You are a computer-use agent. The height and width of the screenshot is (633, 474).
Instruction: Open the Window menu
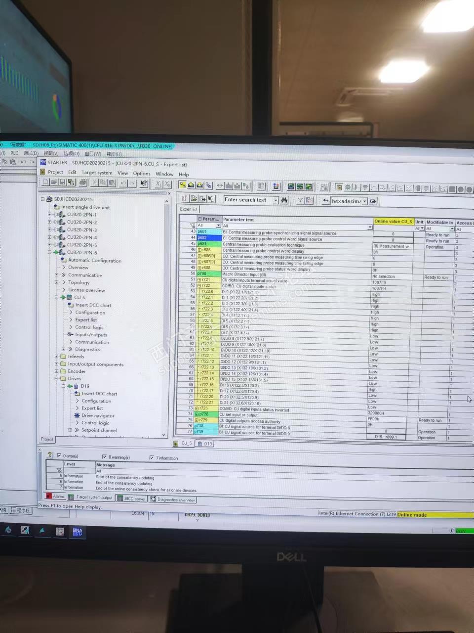click(164, 174)
